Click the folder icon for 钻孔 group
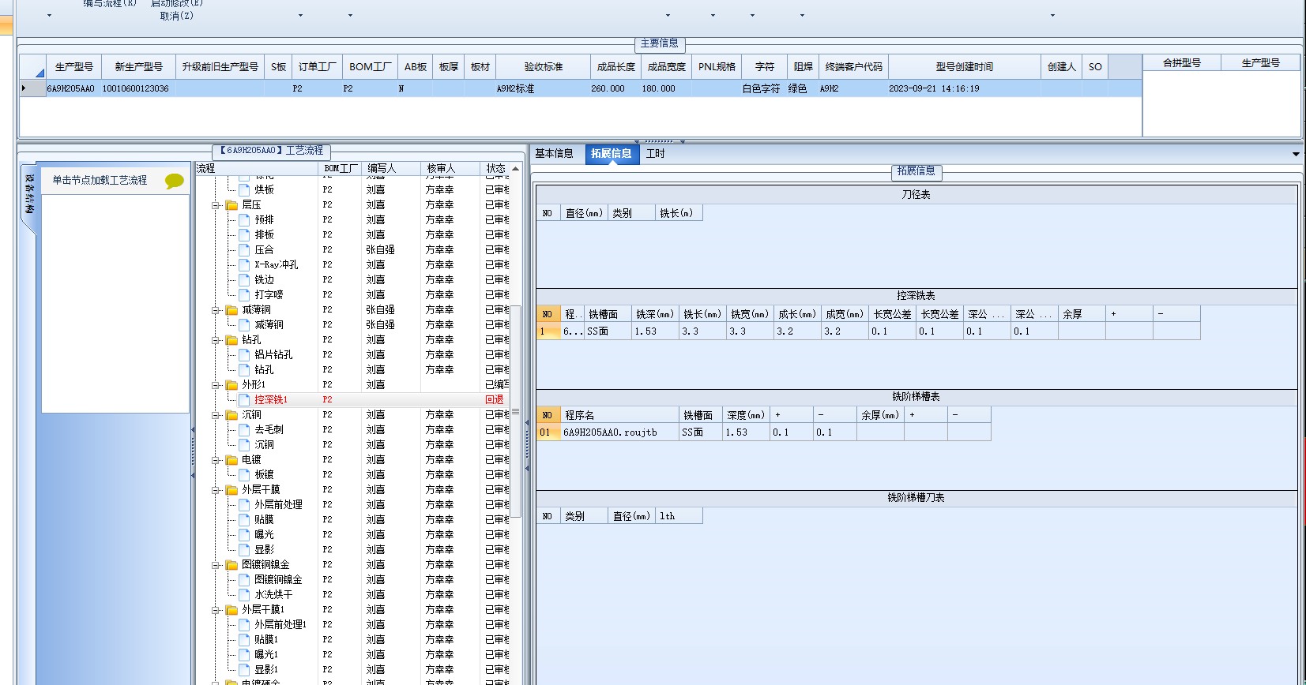1306x685 pixels. pyautogui.click(x=231, y=340)
